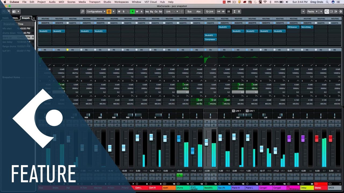Open the Workspaces menu
Image resolution: width=344 pixels, height=193 pixels.
121,2
